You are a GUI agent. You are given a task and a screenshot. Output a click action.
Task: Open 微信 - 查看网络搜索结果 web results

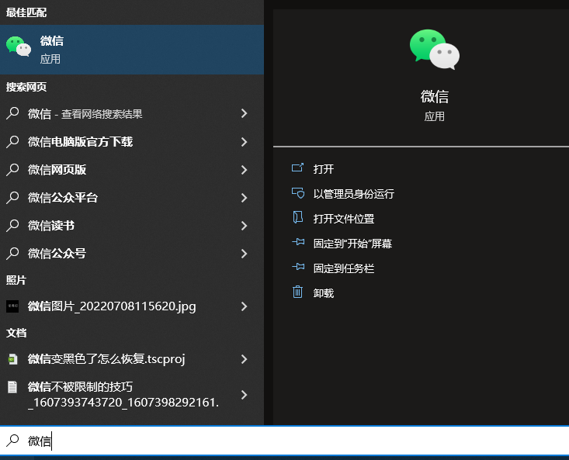[85, 114]
